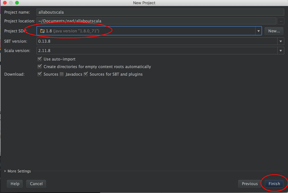
Task: Open the browse button beside Project location
Action: point(281,21)
